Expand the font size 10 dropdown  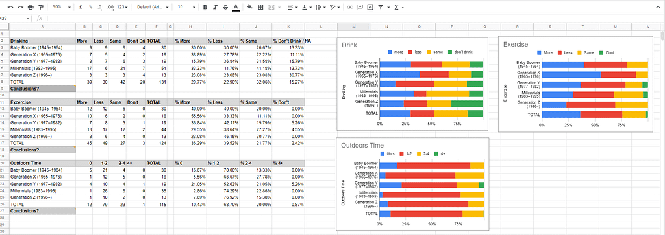[186, 7]
